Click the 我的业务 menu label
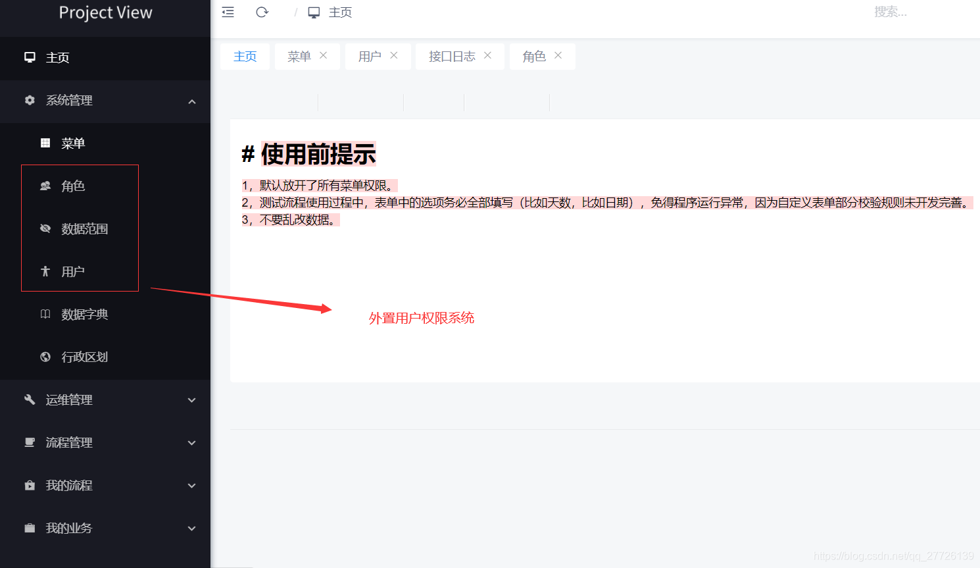This screenshot has height=568, width=980. click(69, 528)
